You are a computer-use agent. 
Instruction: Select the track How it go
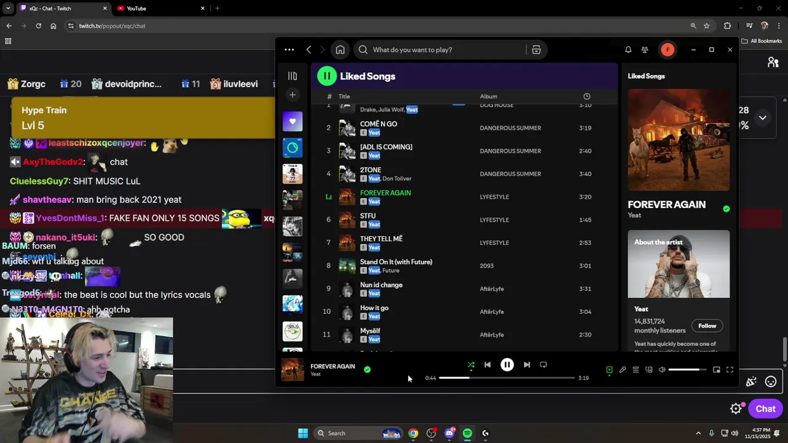[x=374, y=308]
